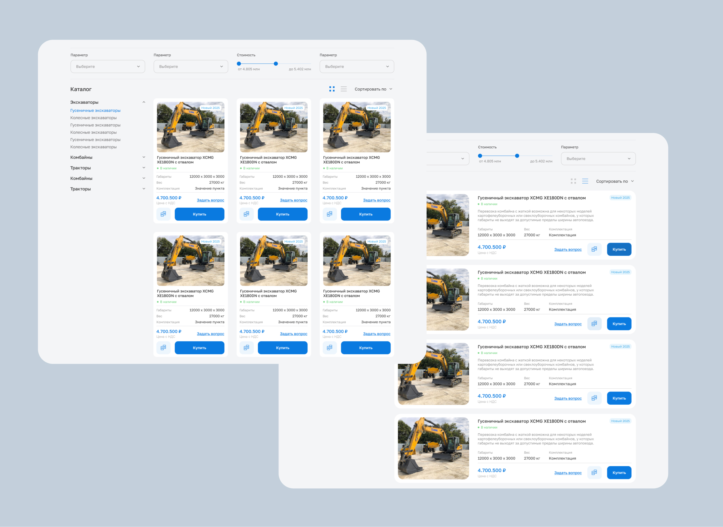
Task: Select list view icon in list catalog panel
Action: [585, 181]
